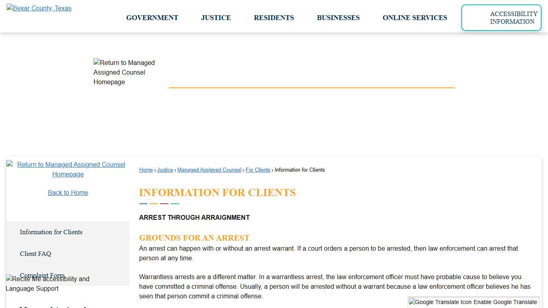Click Information for Clients sidebar entry
This screenshot has width=548, height=308.
[51, 232]
